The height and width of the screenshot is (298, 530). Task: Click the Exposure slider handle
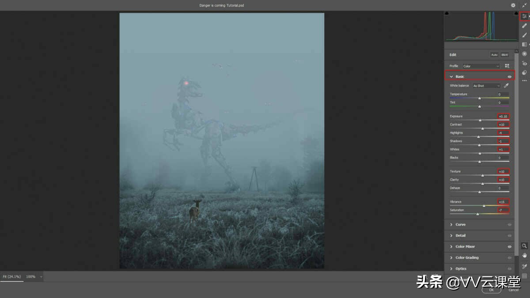(480, 119)
